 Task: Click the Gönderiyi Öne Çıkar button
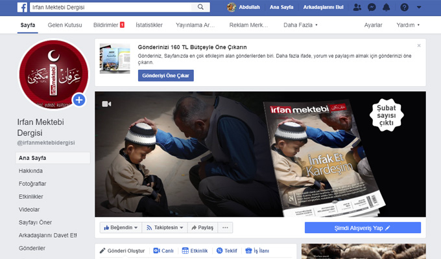click(165, 76)
